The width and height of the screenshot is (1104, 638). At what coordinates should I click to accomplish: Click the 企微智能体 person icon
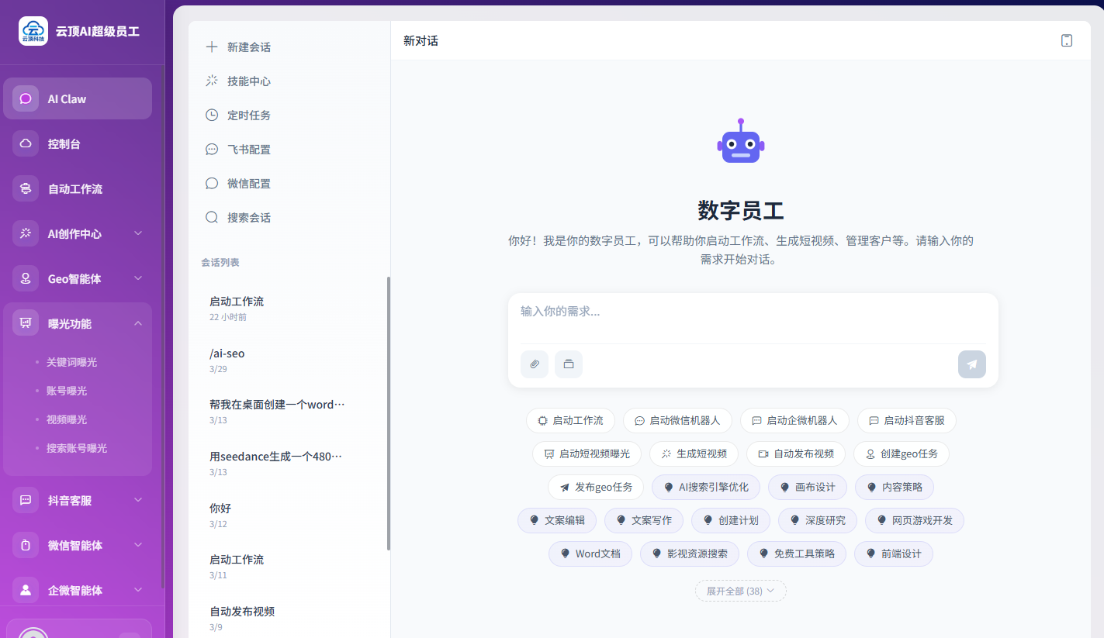pos(26,590)
